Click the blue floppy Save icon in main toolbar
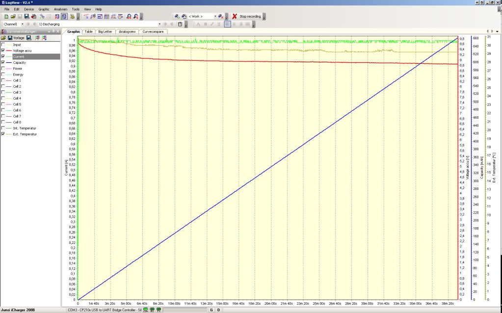Screen dimensions: 502x313 [26, 16]
